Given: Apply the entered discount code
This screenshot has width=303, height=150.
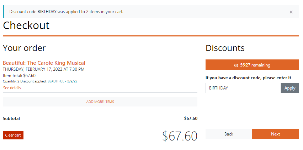Looking at the screenshot, I should click(290, 88).
